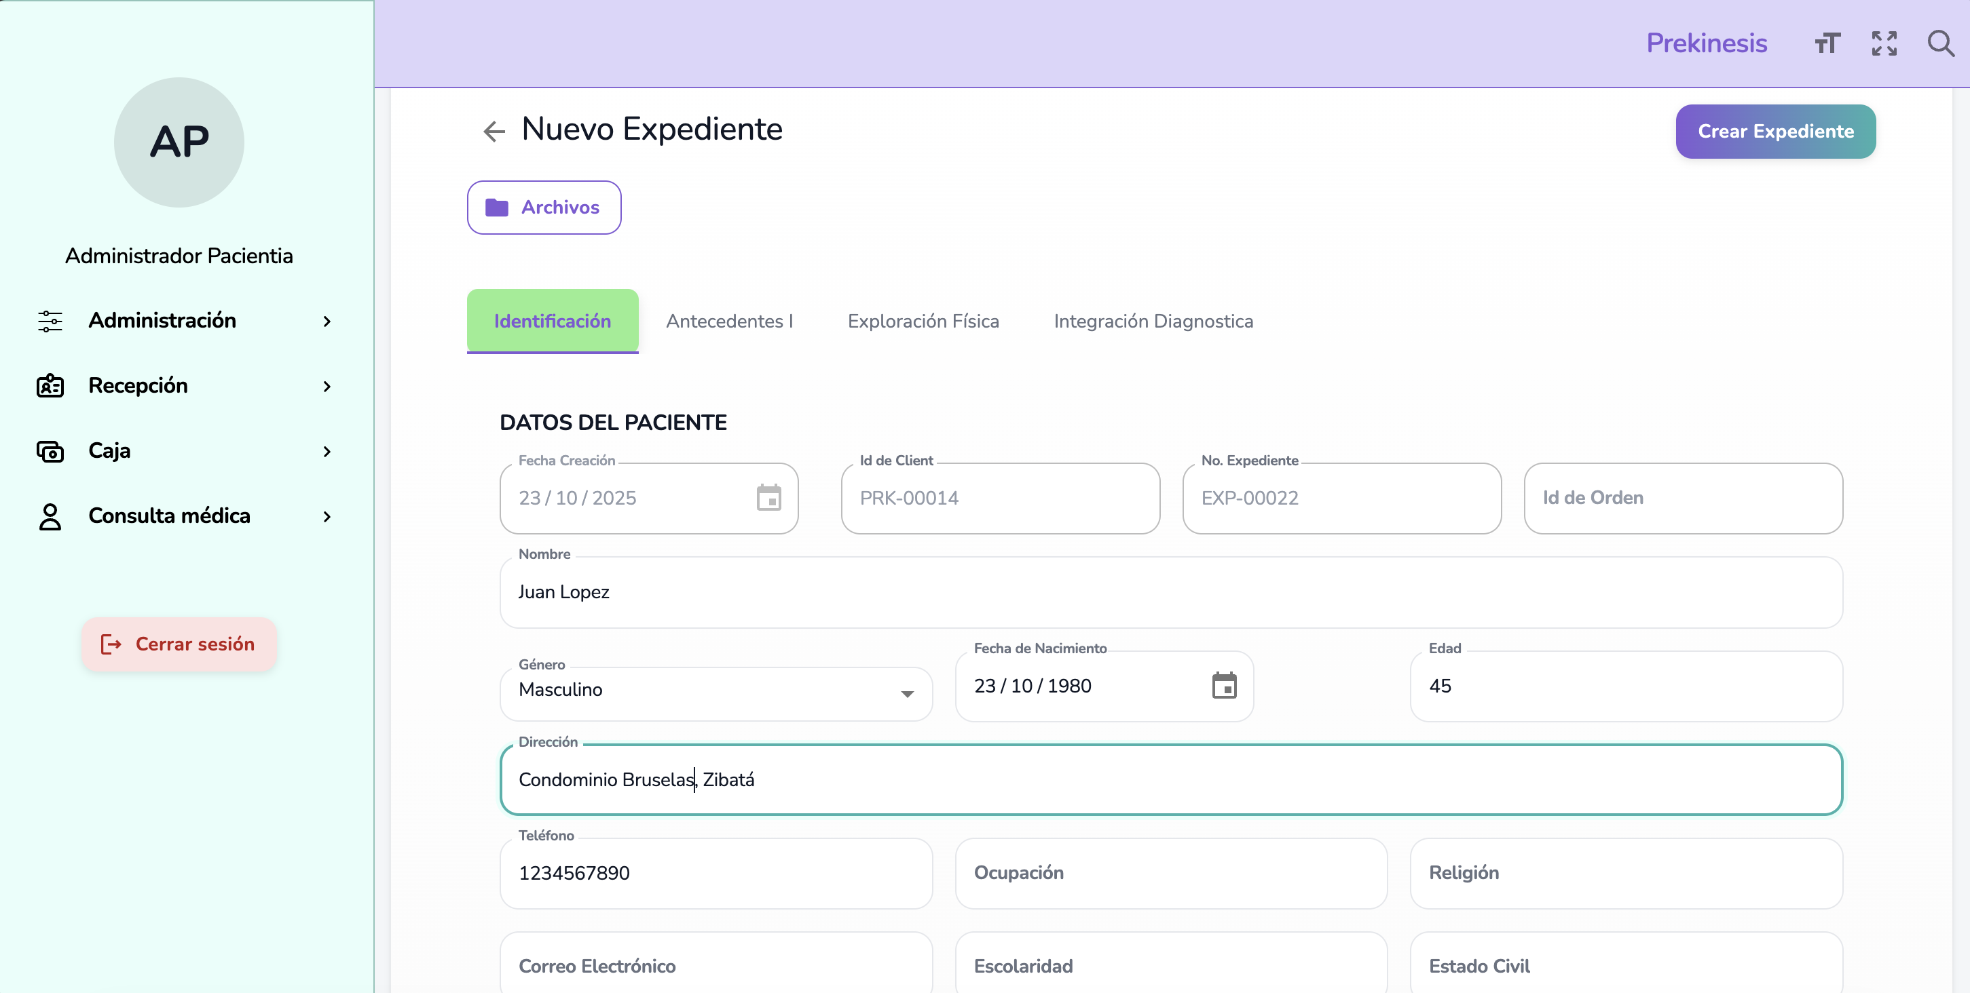Go to Integración Diagnostica tab
Screen dimensions: 1970x993
click(1153, 322)
